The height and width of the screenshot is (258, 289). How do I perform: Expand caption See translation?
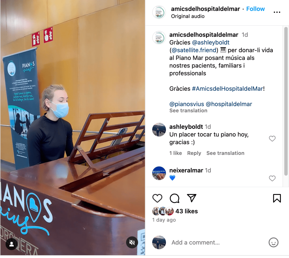tap(188, 110)
